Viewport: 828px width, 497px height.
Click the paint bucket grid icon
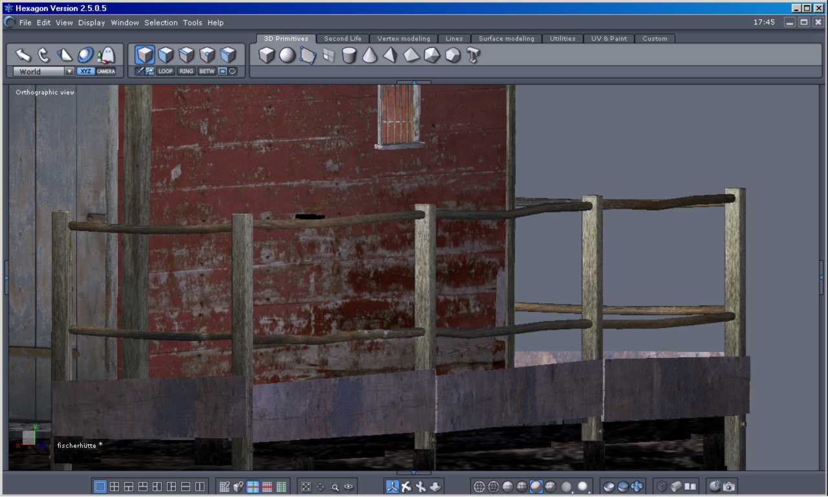click(239, 487)
